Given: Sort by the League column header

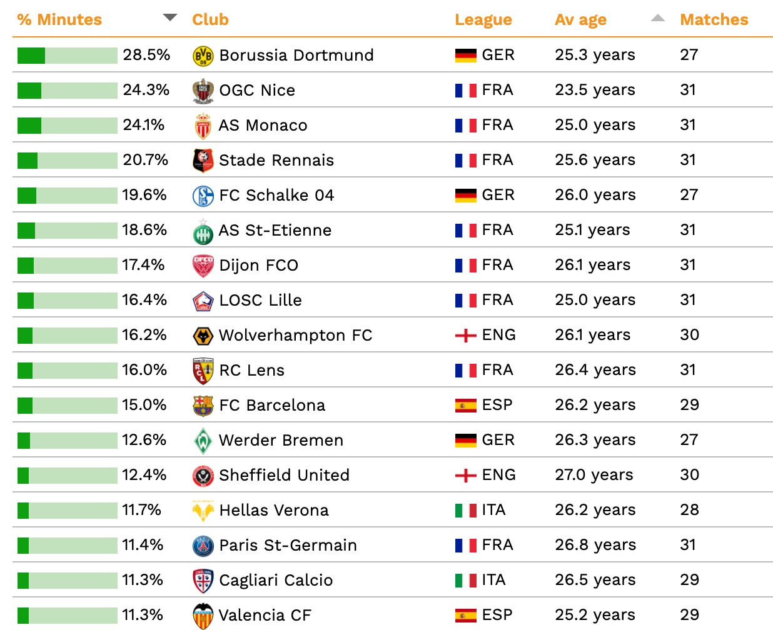Looking at the screenshot, I should (483, 20).
